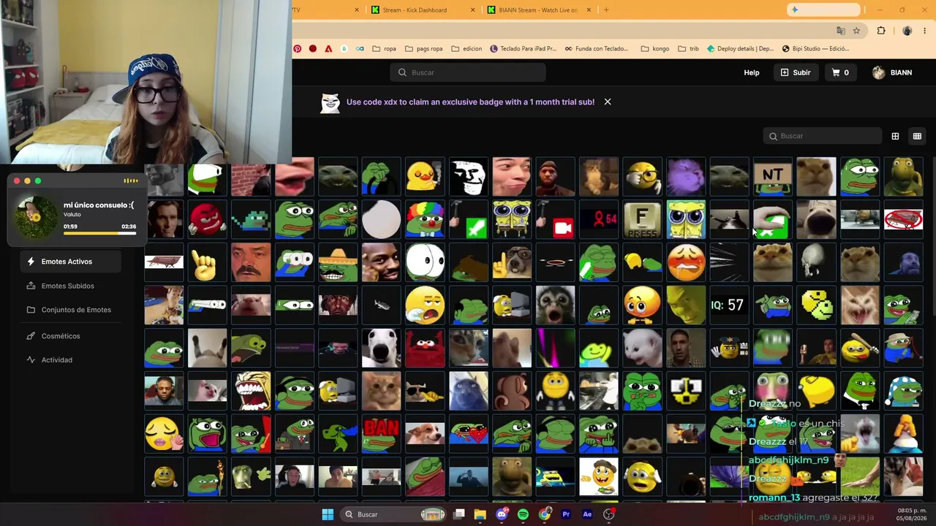
Task: Open Premiere Pro from the taskbar
Action: pyautogui.click(x=566, y=514)
